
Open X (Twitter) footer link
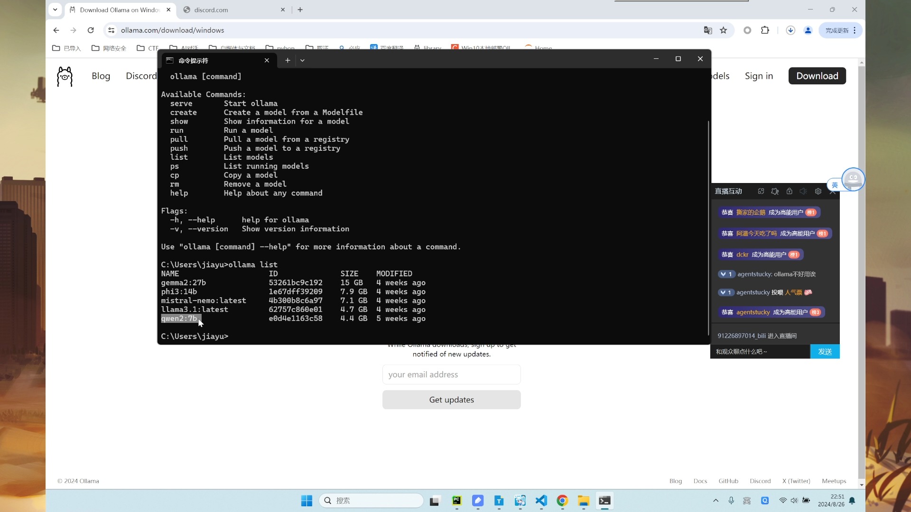[x=796, y=481]
